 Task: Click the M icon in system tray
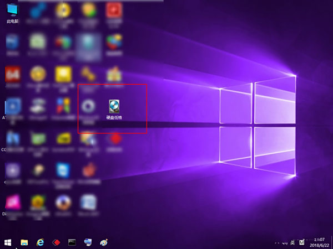click(302, 242)
